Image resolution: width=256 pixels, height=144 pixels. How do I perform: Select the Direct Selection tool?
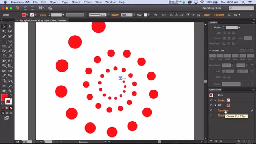pos(10,26)
